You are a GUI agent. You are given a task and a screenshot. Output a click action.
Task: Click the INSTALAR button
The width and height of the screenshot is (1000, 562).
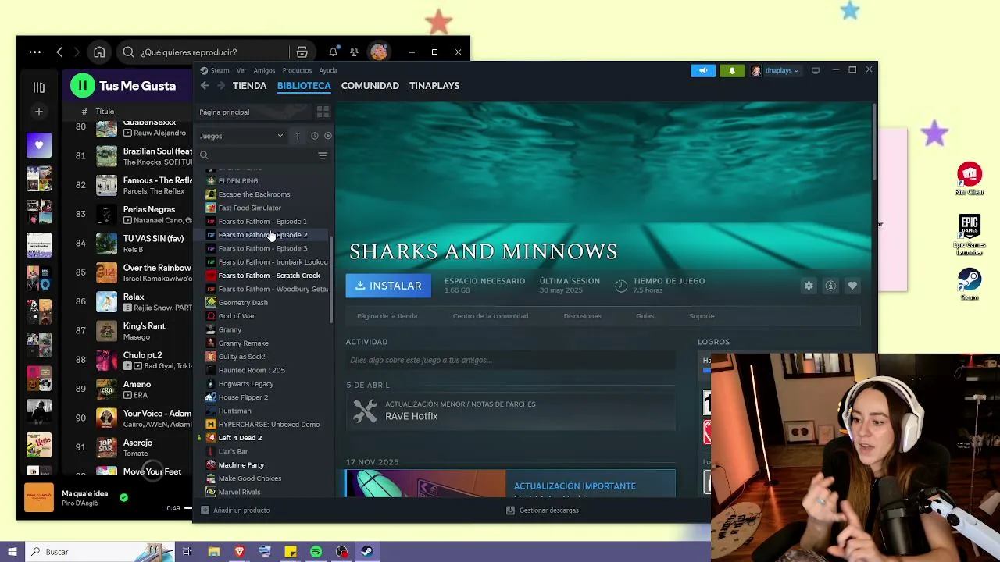(x=388, y=286)
